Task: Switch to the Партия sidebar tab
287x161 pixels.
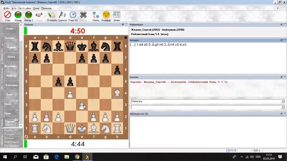Action: click(9, 123)
